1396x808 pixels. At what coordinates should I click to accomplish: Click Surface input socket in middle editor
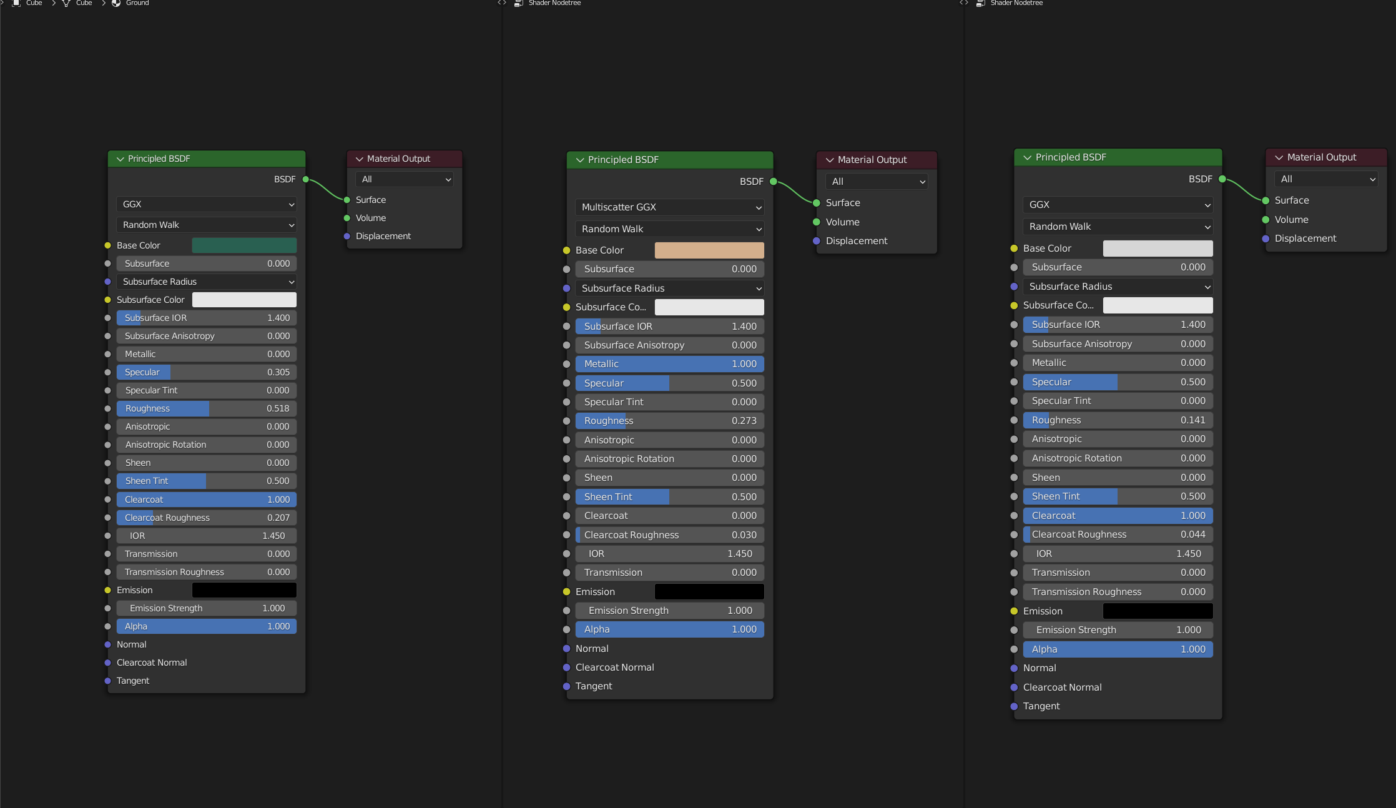816,203
